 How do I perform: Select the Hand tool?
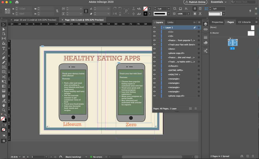click(4, 105)
